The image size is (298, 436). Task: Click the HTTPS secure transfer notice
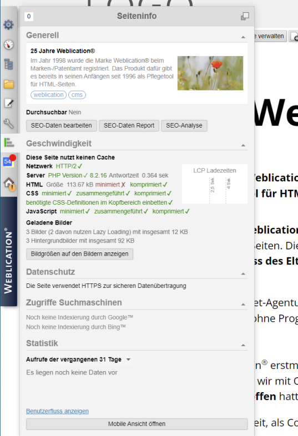pyautogui.click(x=106, y=286)
